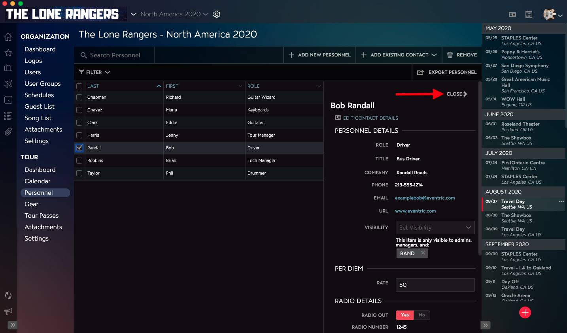Check the Chapman row checkbox
567x333 pixels.
[x=79, y=97]
